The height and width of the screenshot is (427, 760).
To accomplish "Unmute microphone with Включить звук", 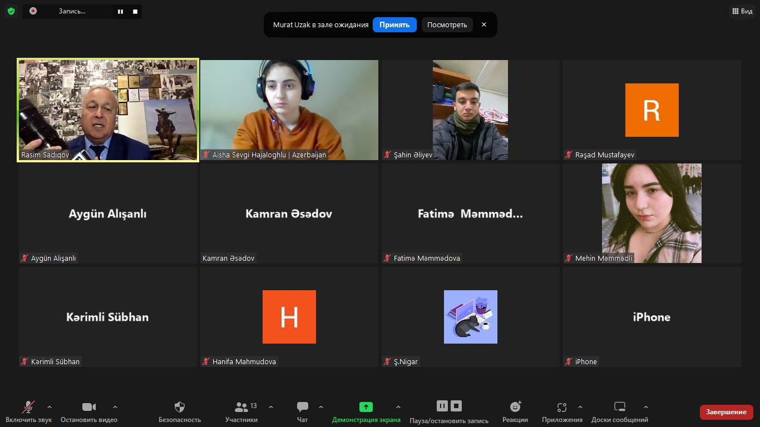I will [x=28, y=411].
